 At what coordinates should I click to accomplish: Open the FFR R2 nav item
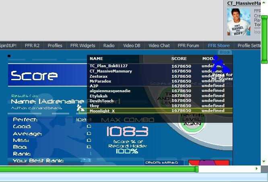[x=32, y=45]
